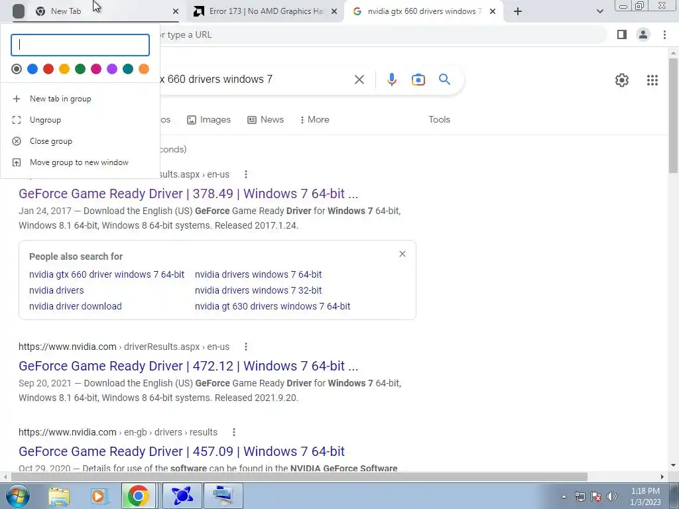Image resolution: width=679 pixels, height=509 pixels.
Task: Click the blue Google search magnifier
Action: [x=444, y=80]
